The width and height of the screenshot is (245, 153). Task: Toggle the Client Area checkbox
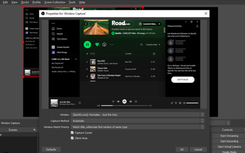[x=72, y=138]
